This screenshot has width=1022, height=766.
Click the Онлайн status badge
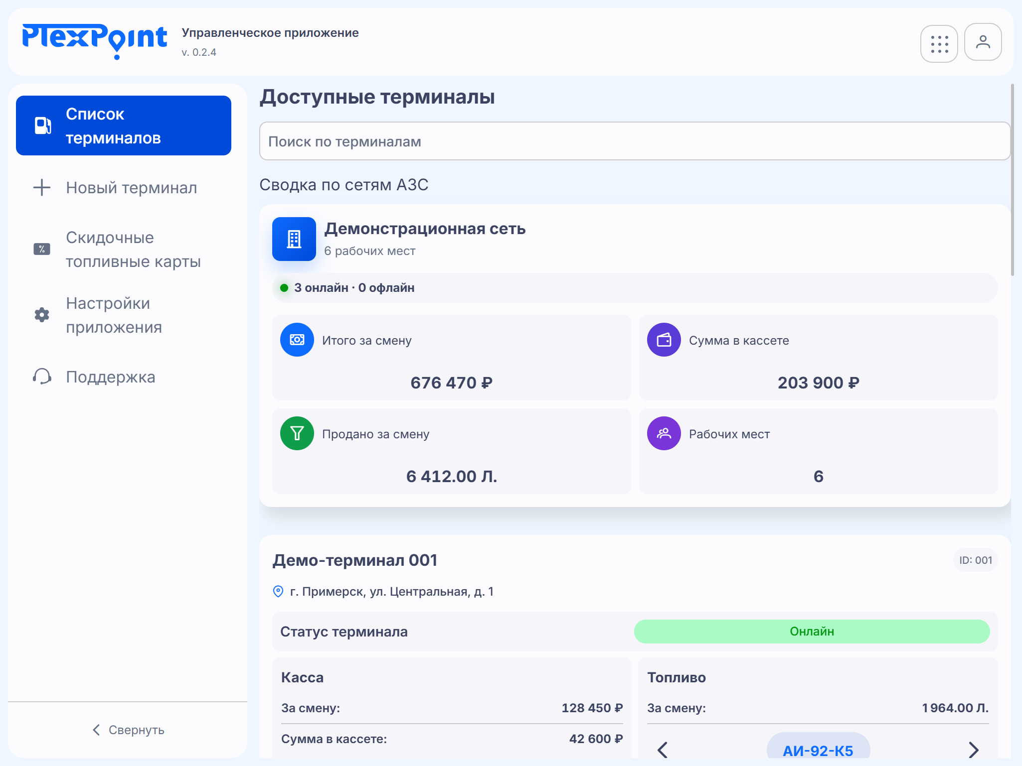click(812, 632)
